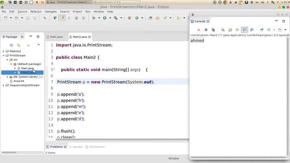Viewport: 290px width, 163px height.
Task: Click the Open Task icon in toolbar
Action: [158, 18]
